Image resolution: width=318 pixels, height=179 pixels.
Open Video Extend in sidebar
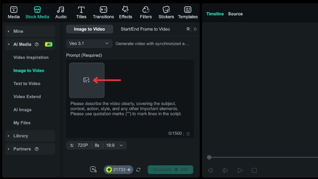coord(27,97)
